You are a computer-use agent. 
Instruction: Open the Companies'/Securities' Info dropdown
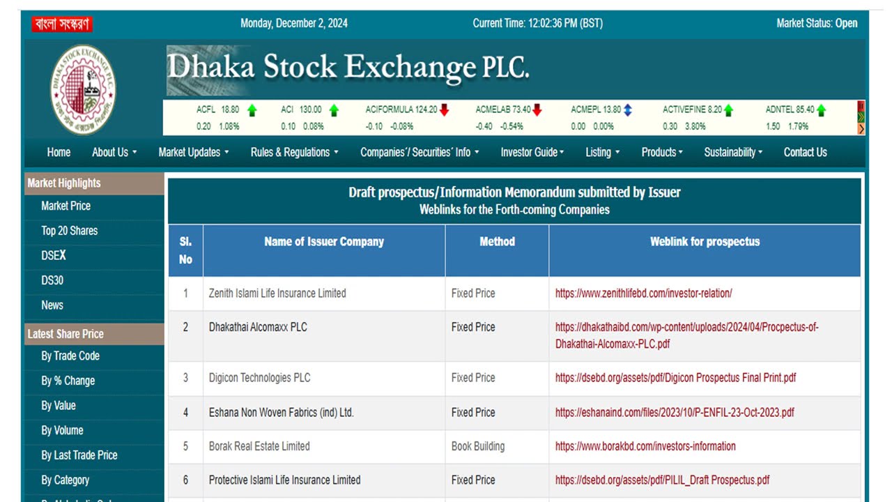click(420, 152)
